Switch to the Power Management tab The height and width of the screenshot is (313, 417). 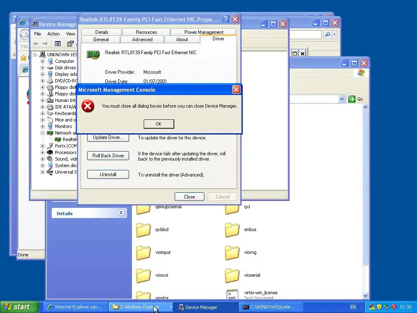[x=204, y=32]
